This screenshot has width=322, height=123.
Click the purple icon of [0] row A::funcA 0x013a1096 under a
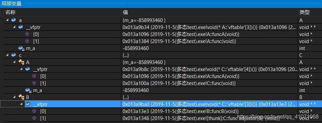(x=27, y=34)
